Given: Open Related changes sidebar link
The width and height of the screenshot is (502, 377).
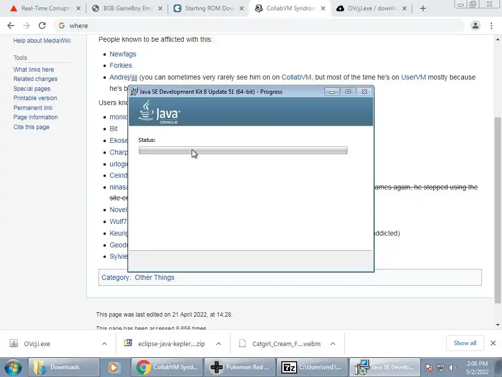Looking at the screenshot, I should [35, 79].
